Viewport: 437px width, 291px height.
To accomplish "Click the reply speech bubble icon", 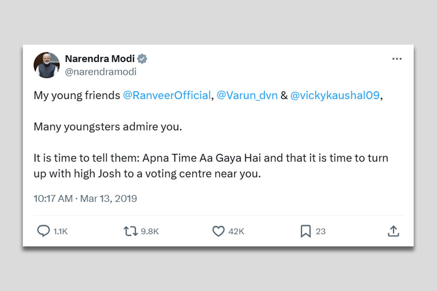I will coord(44,231).
